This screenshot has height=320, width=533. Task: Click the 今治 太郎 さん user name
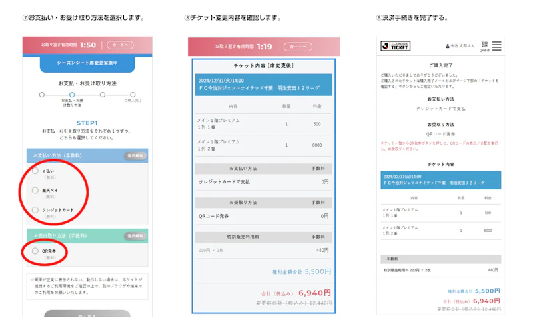(x=462, y=46)
